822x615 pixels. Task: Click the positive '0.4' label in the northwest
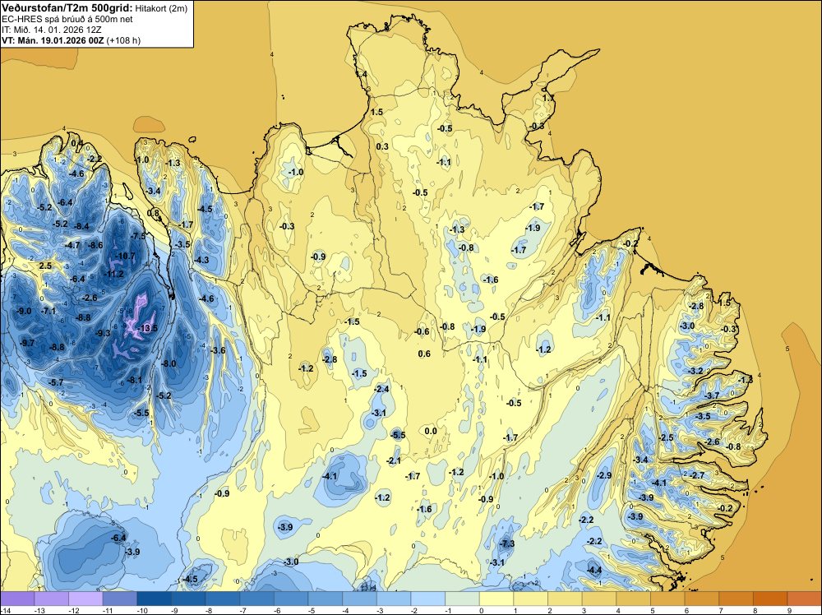coord(76,144)
